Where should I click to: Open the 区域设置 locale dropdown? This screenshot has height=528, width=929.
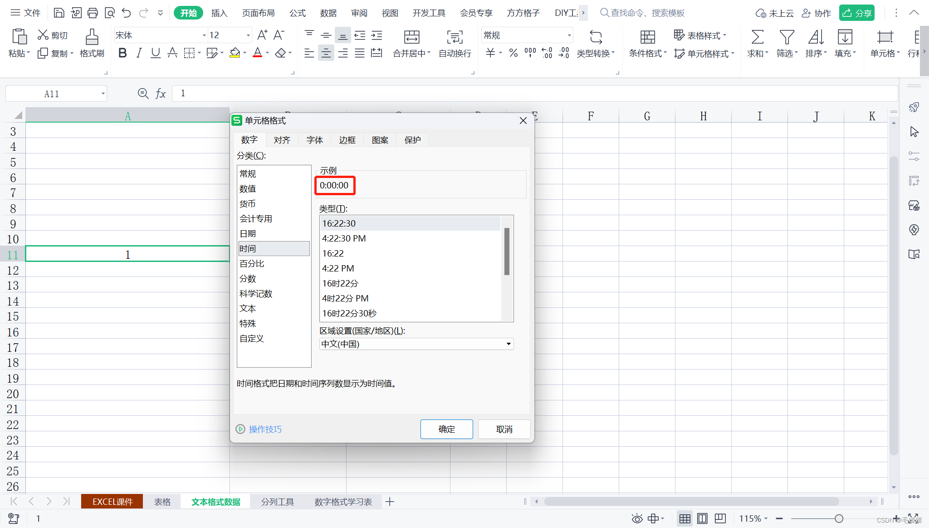[509, 344]
